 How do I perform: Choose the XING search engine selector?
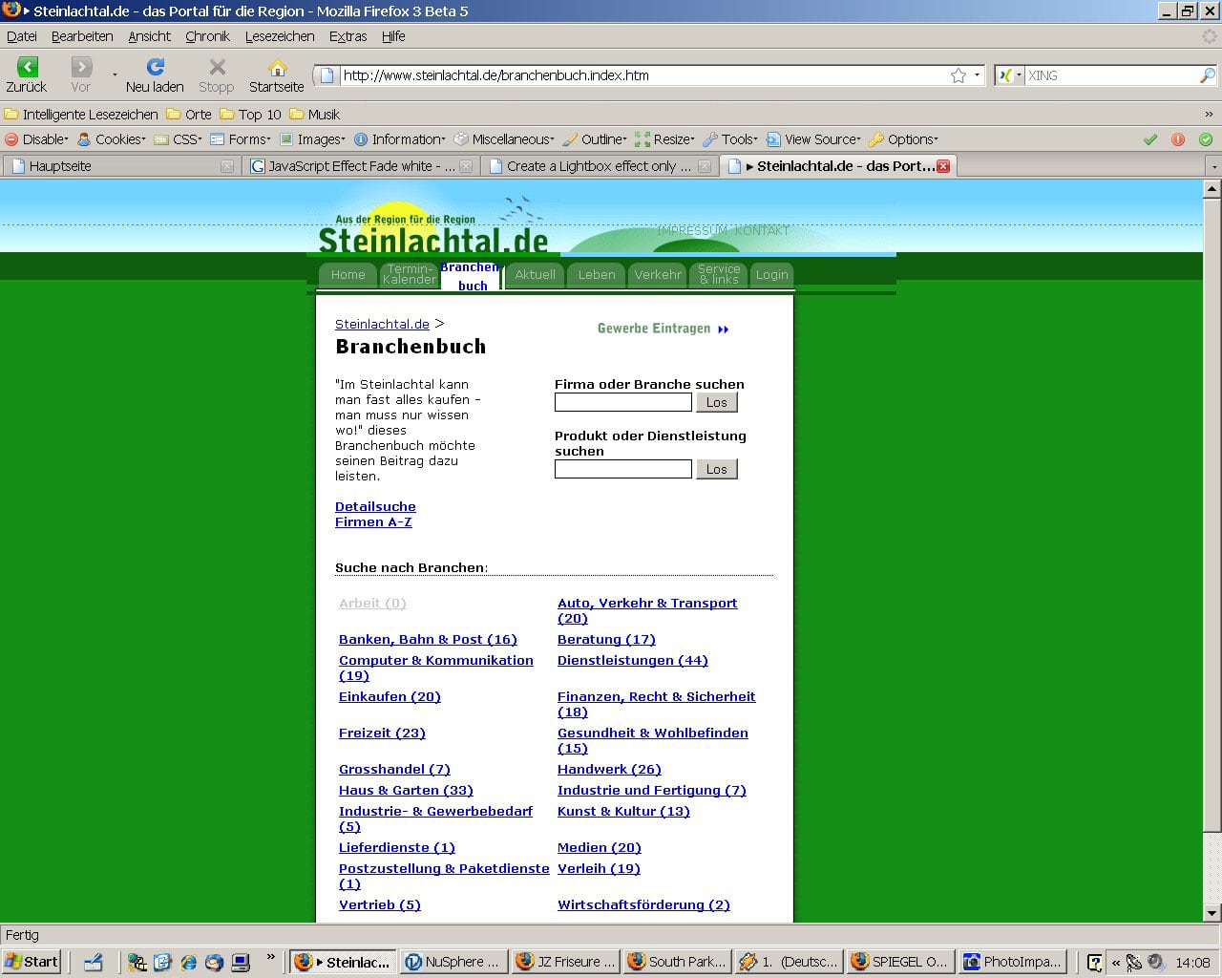(1010, 75)
